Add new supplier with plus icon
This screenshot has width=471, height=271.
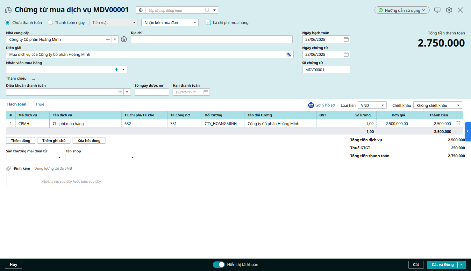[108, 39]
